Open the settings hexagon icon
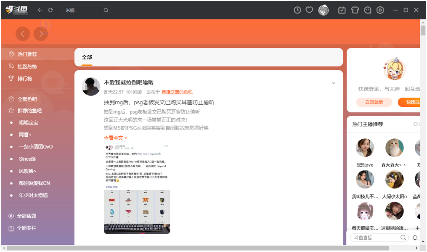 point(380,10)
